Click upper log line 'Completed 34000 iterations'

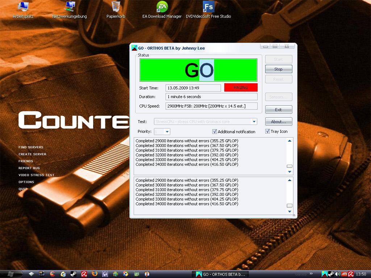(x=187, y=164)
